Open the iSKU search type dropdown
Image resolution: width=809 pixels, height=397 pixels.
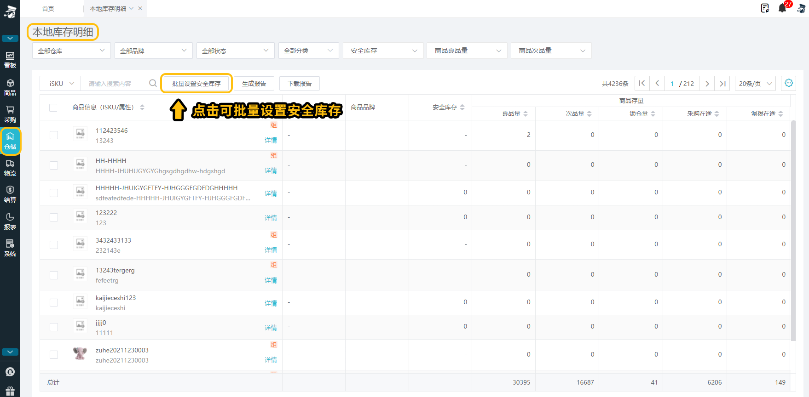[61, 83]
